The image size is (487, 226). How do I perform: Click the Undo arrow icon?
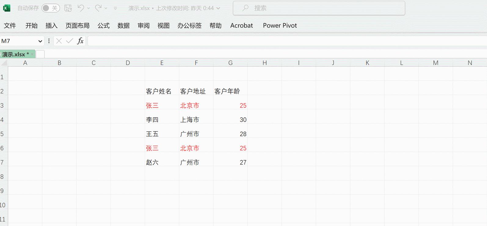click(81, 8)
